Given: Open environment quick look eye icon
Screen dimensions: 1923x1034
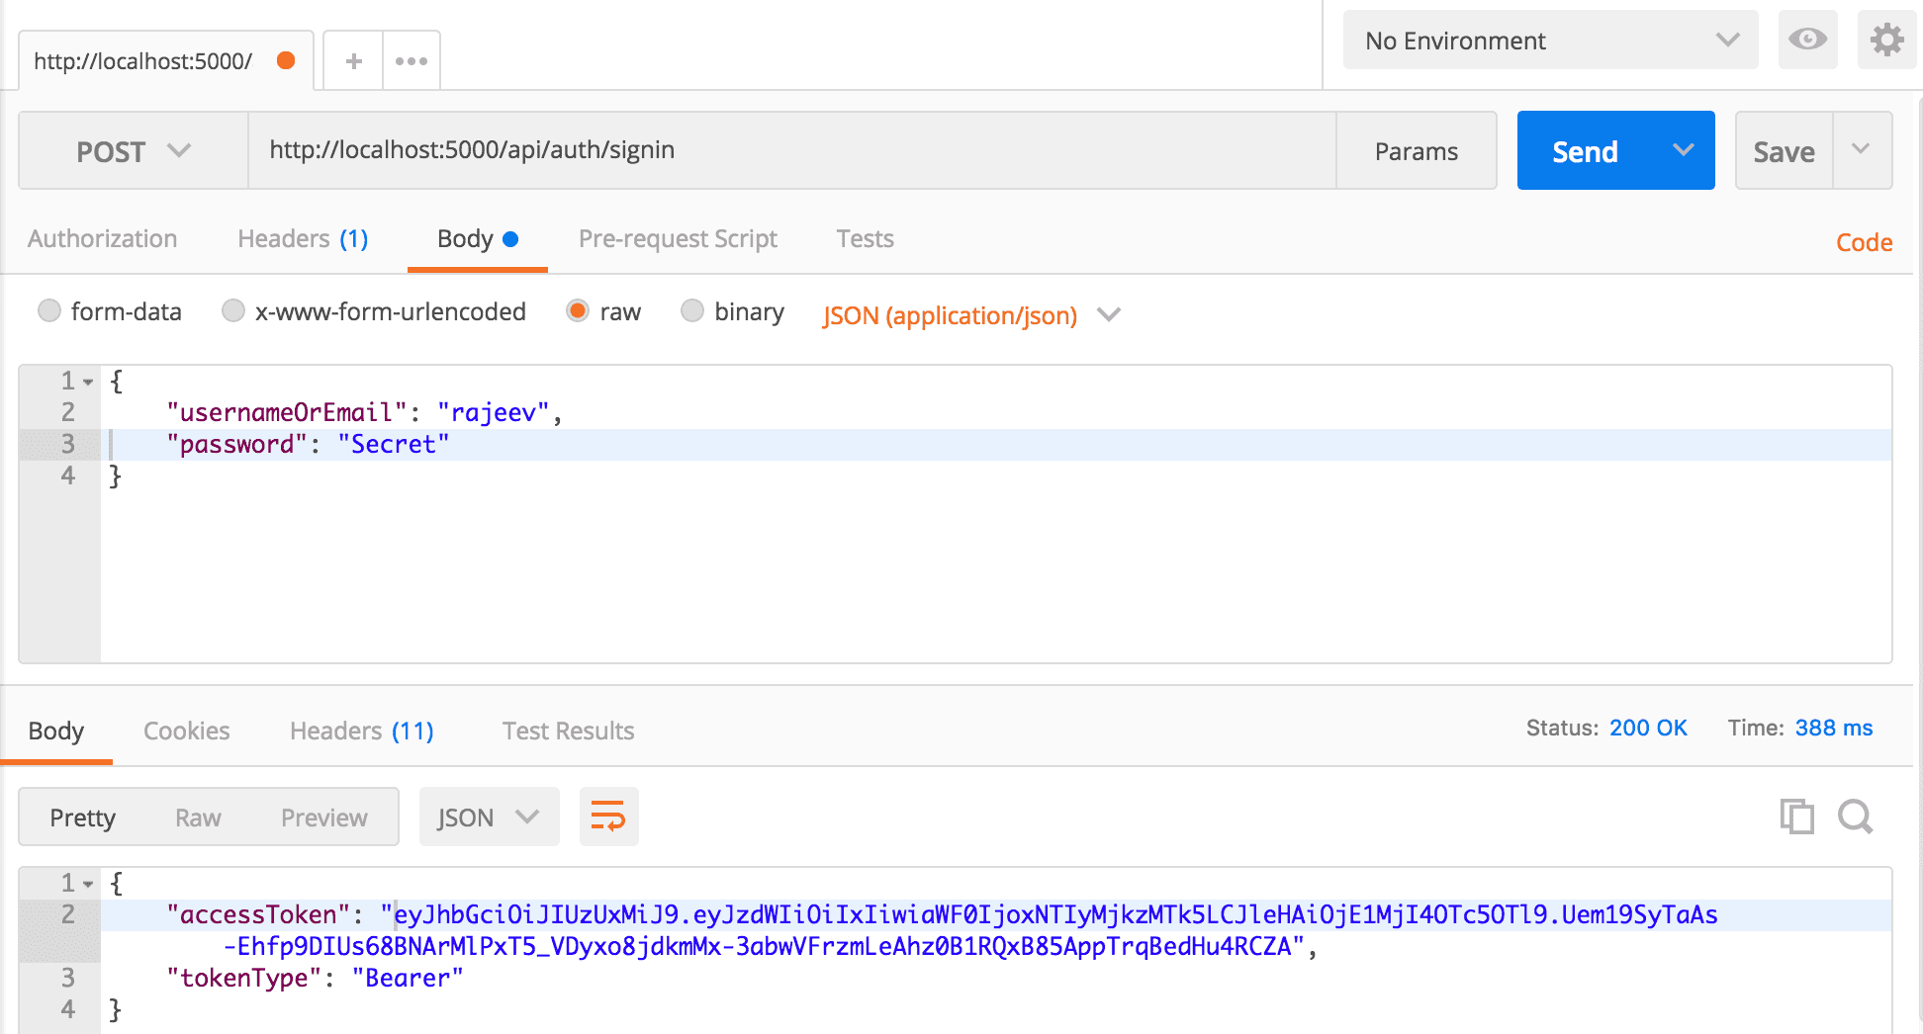Looking at the screenshot, I should click(x=1807, y=40).
